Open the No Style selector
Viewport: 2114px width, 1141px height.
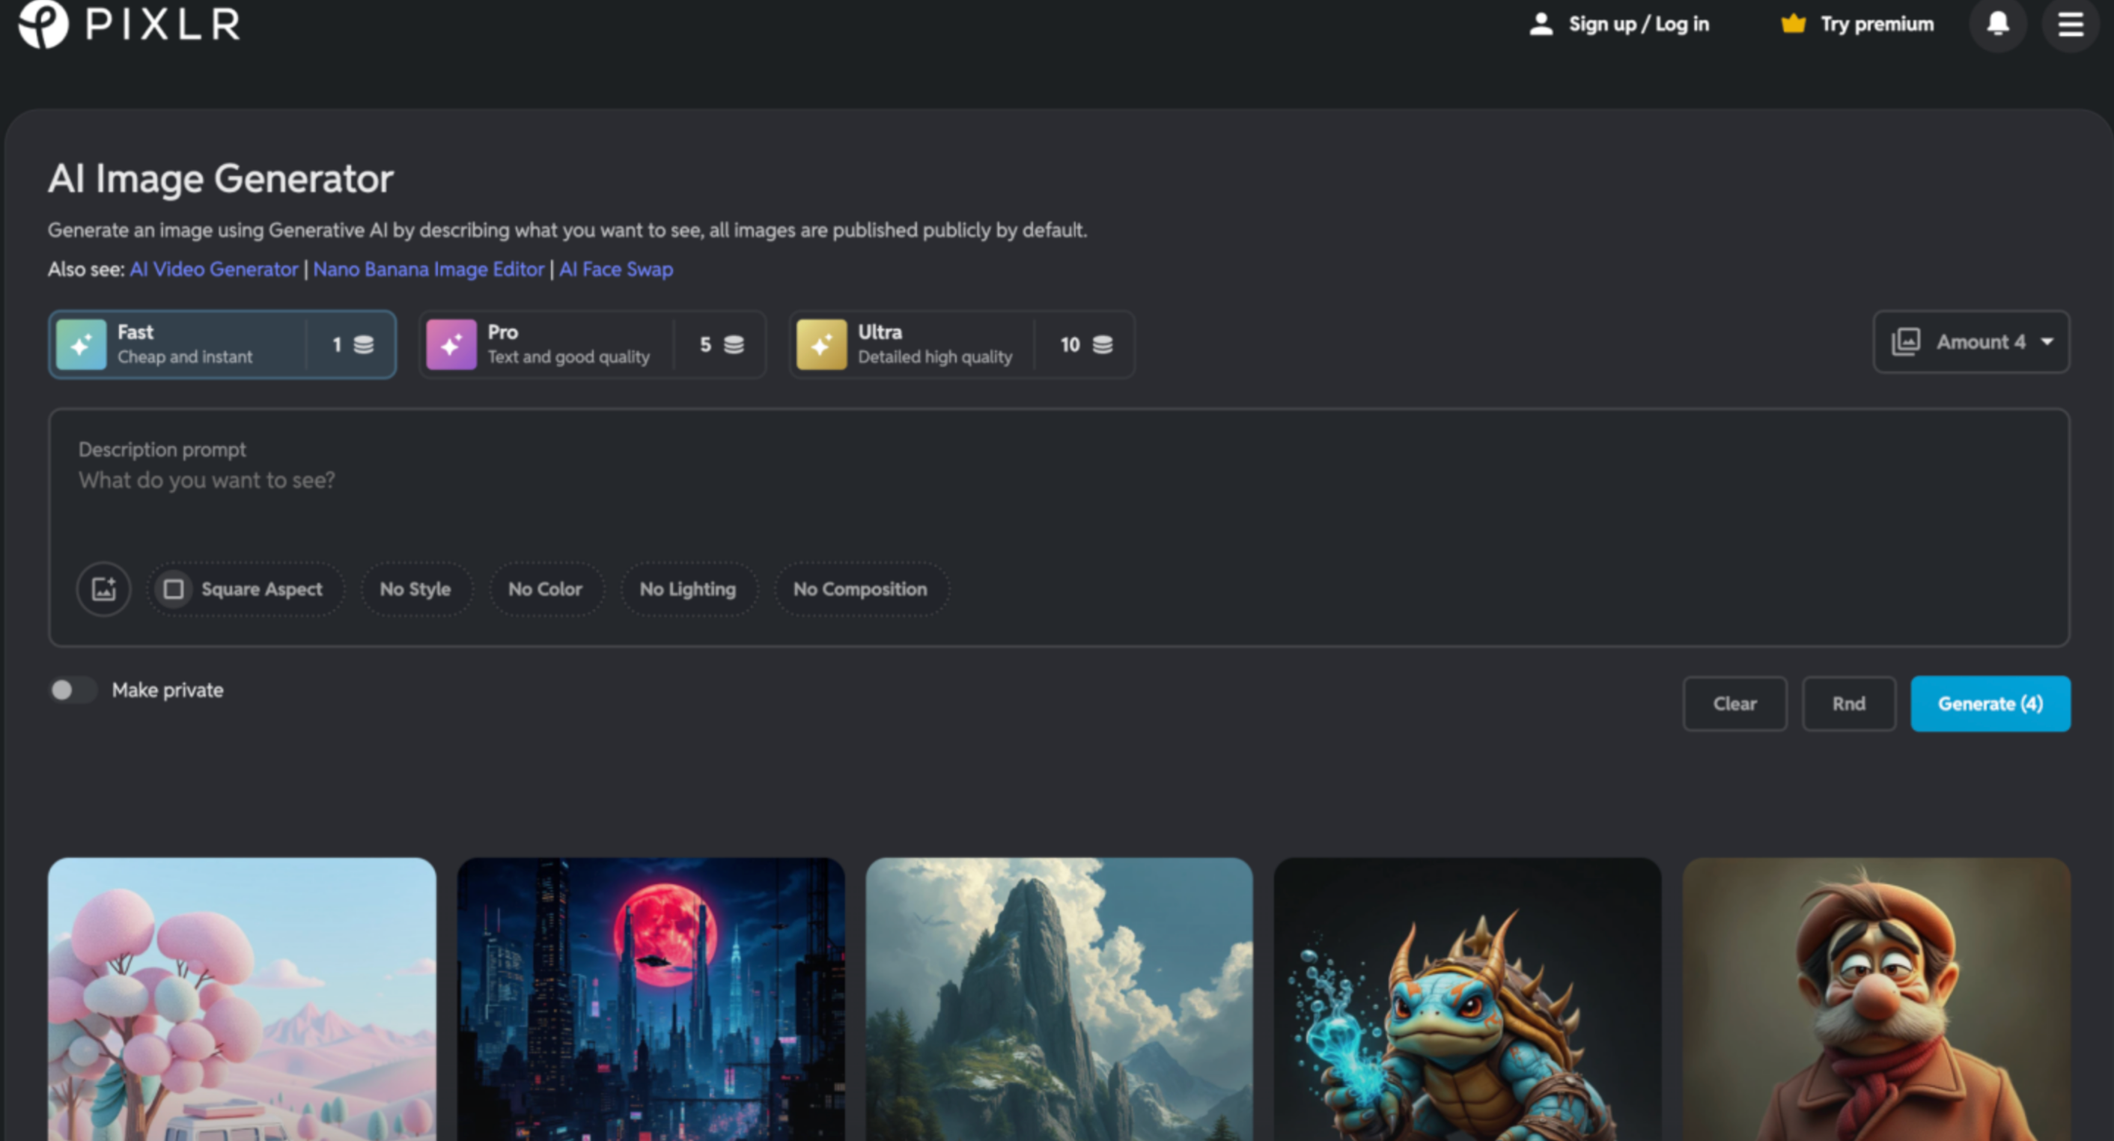pyautogui.click(x=416, y=588)
